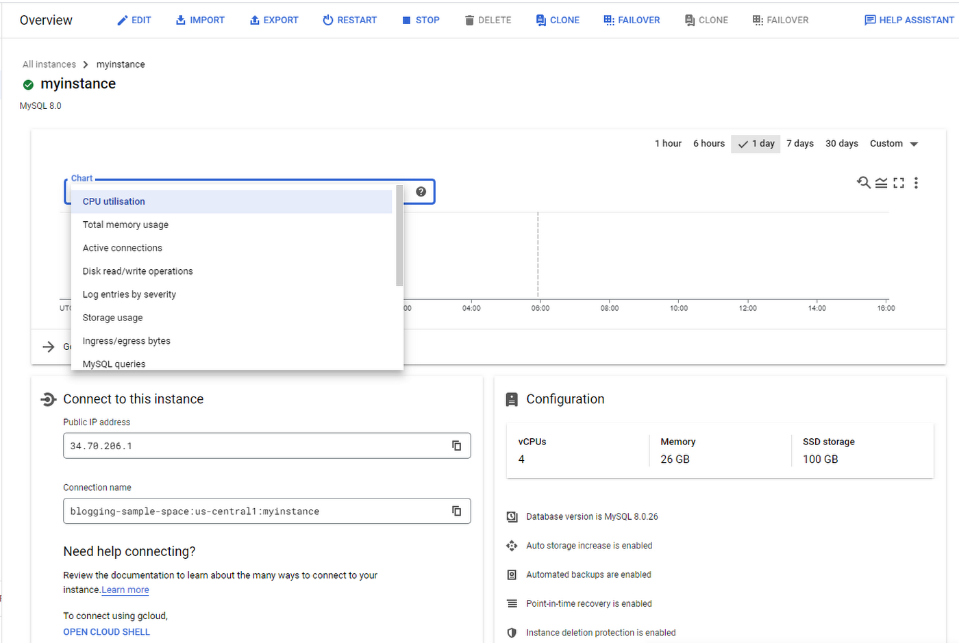Click 'Auto storage increase is enabled' text
This screenshot has width=959, height=643.
point(589,546)
